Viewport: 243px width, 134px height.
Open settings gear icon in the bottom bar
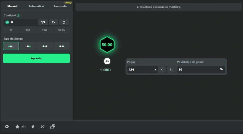[7, 127]
